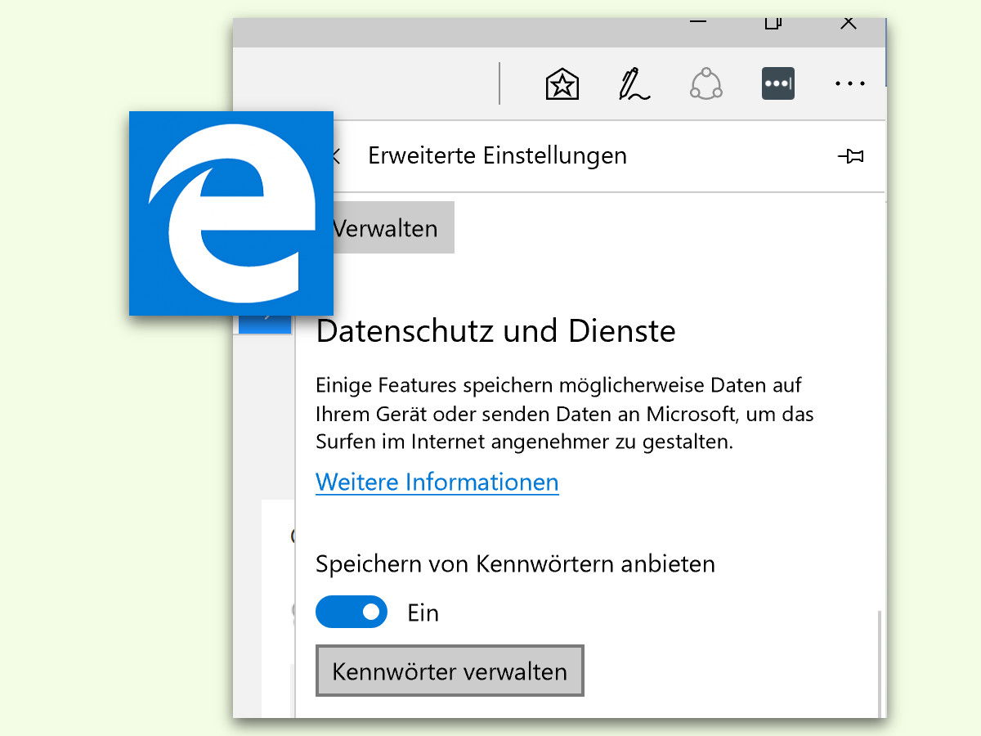Open the password manager extension icon

777,84
